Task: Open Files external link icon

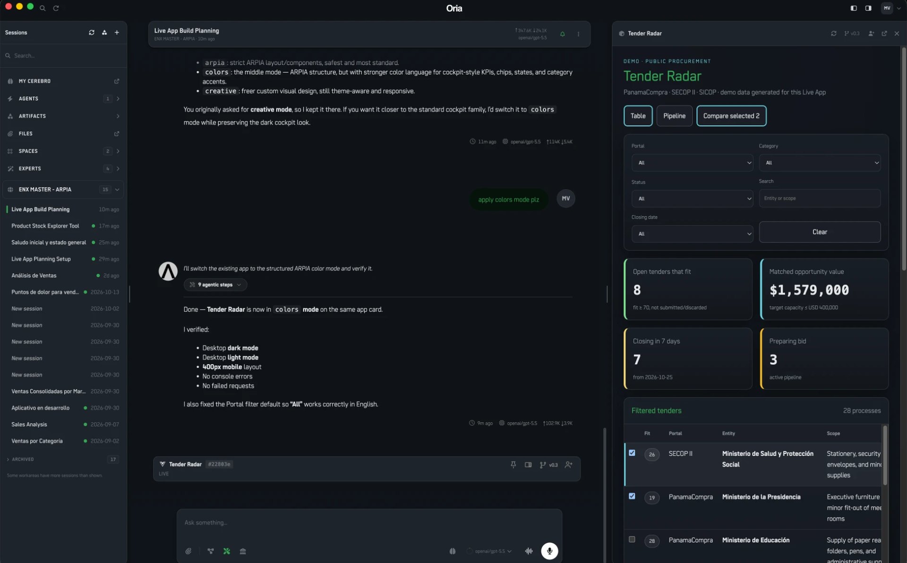Action: pos(117,134)
